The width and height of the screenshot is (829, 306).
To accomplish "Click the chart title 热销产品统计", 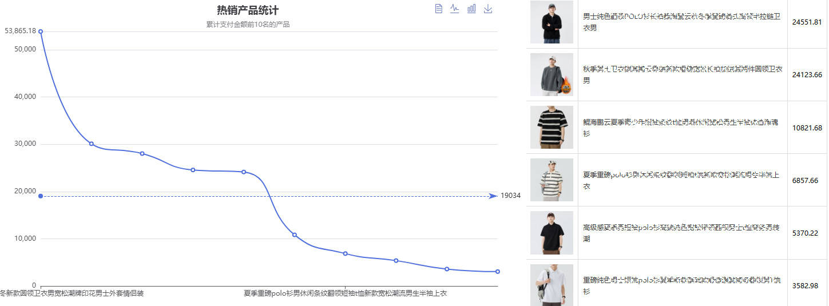I will pos(248,10).
